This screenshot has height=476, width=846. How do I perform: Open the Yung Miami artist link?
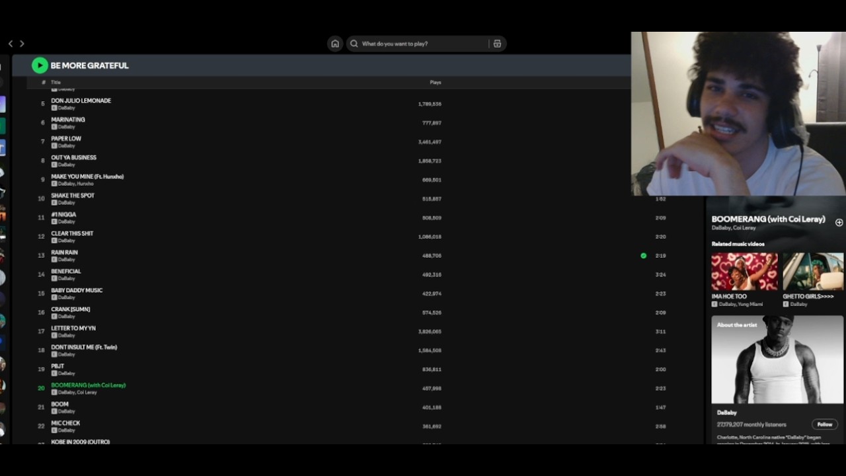point(751,304)
